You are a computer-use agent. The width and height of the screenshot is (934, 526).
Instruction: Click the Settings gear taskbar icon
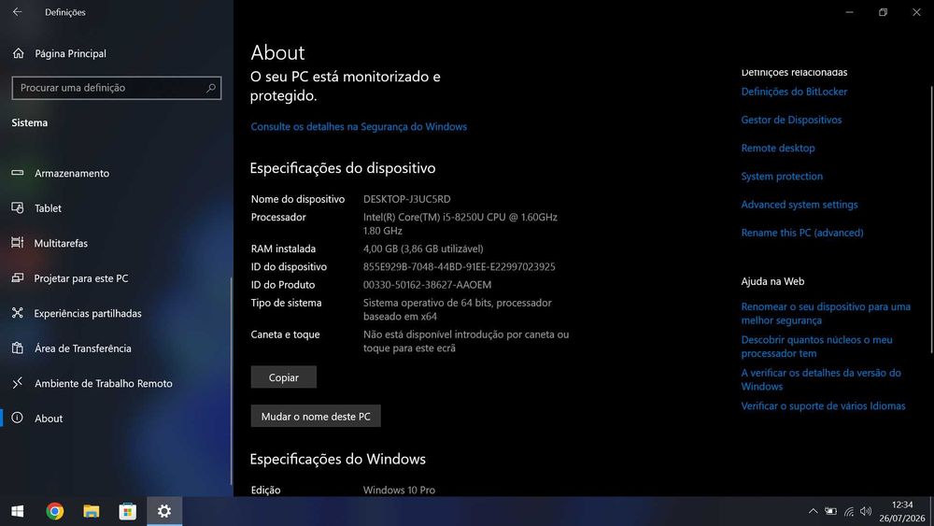(x=164, y=511)
